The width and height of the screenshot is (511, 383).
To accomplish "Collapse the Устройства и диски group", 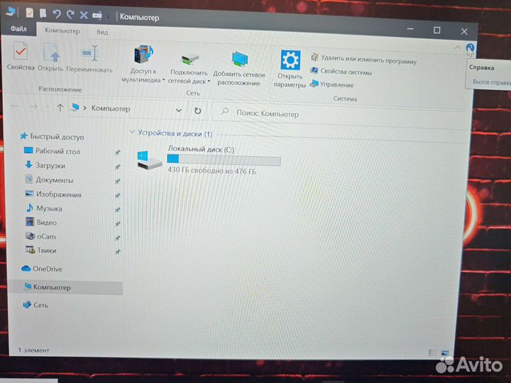I will (x=132, y=132).
